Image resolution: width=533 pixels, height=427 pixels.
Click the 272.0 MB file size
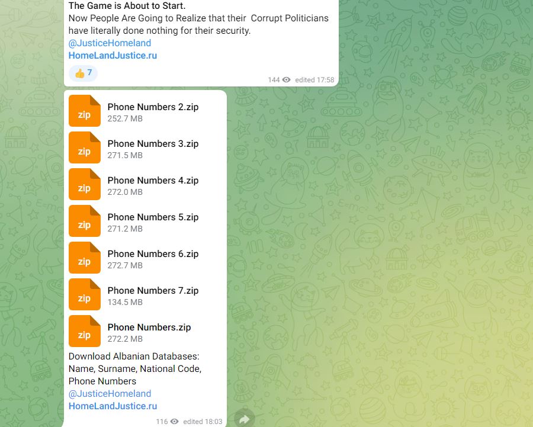pos(125,192)
